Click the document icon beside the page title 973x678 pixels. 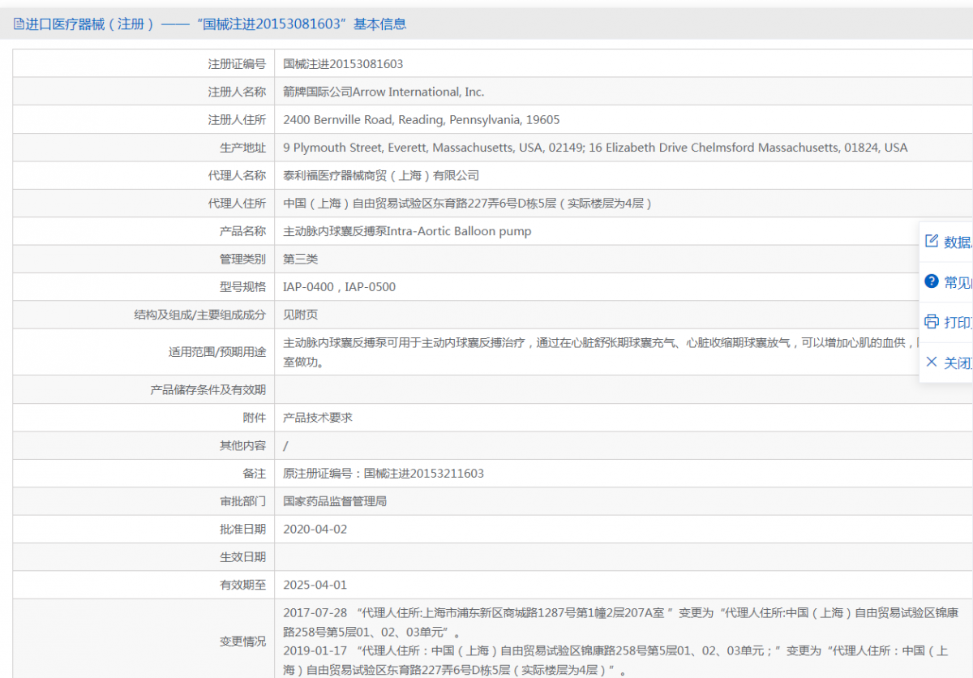pos(19,24)
